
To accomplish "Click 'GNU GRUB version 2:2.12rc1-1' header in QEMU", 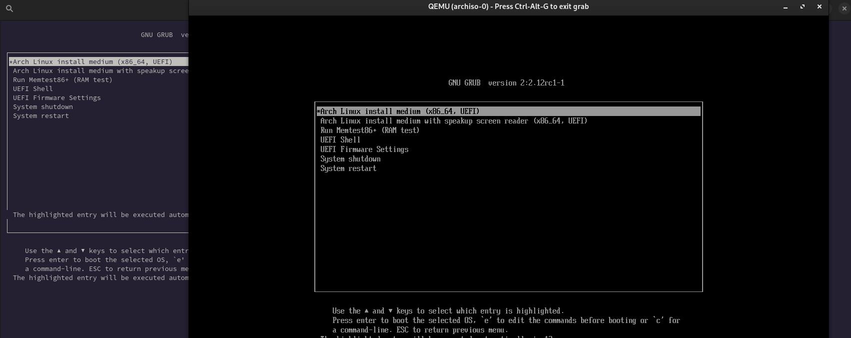I will (x=506, y=83).
